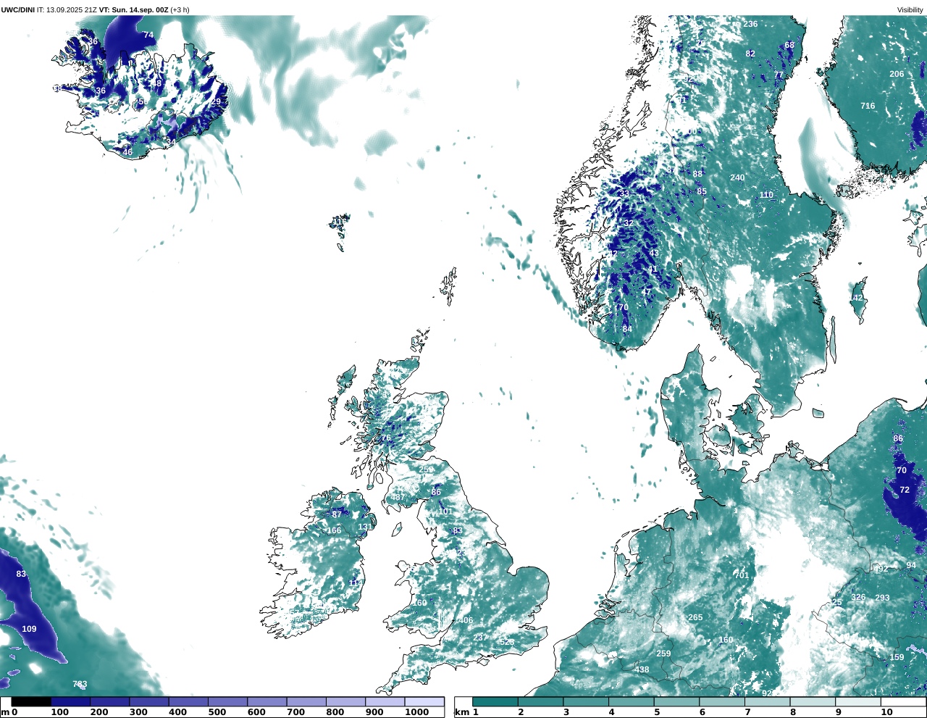
Task: Click the dark teal 1–2 km legend swatch
Action: [x=495, y=701]
